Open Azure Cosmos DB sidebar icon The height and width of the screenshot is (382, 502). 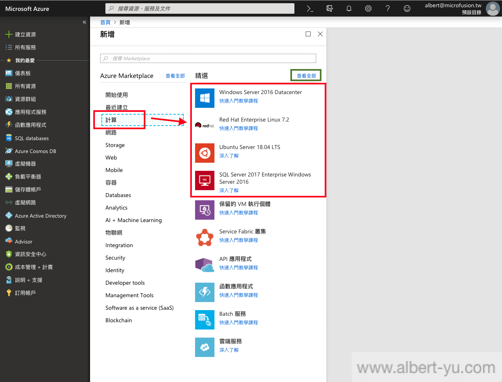(x=8, y=151)
